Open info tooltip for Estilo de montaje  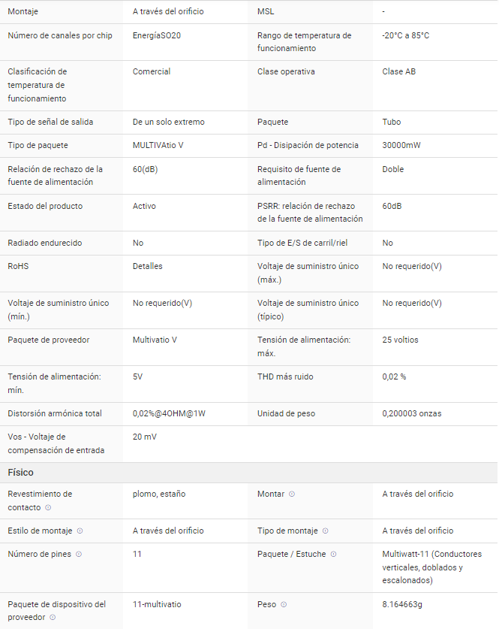coord(80,531)
